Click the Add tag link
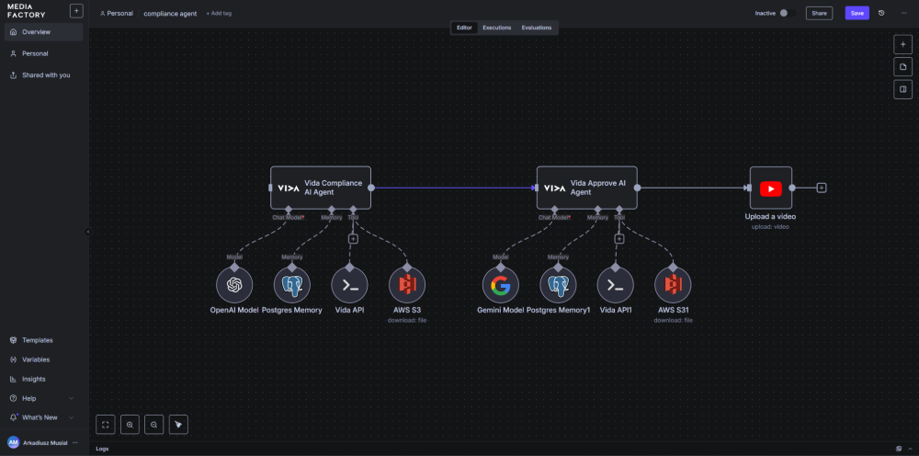 219,13
